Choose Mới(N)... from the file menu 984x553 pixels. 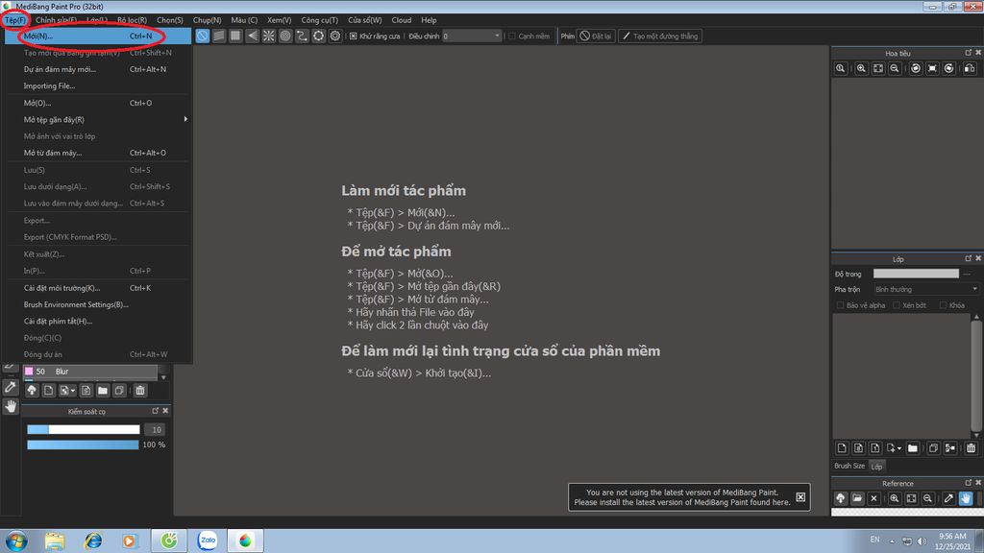point(97,36)
